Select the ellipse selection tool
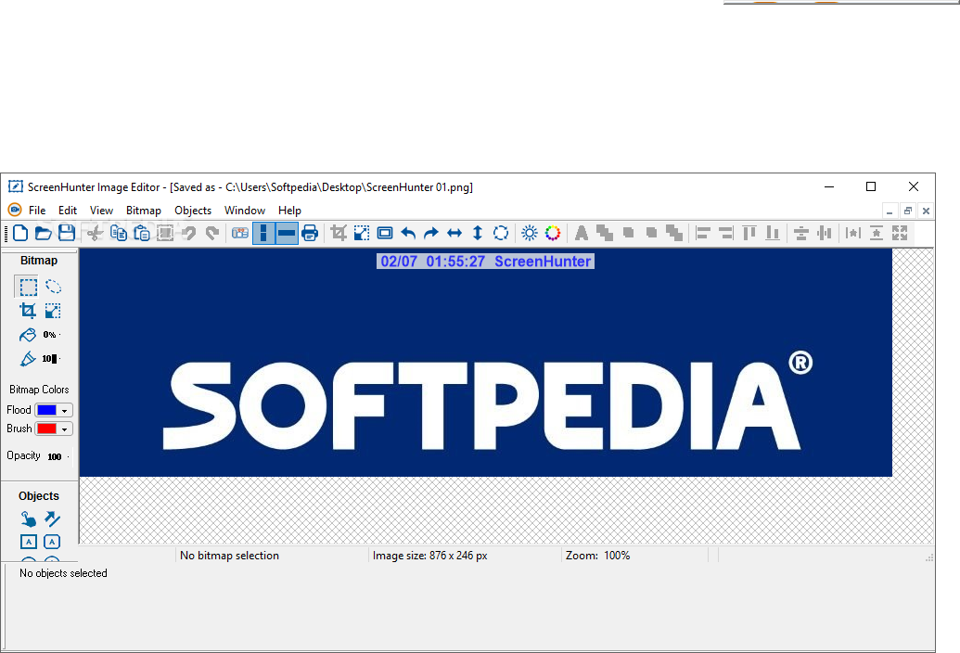 coord(53,287)
